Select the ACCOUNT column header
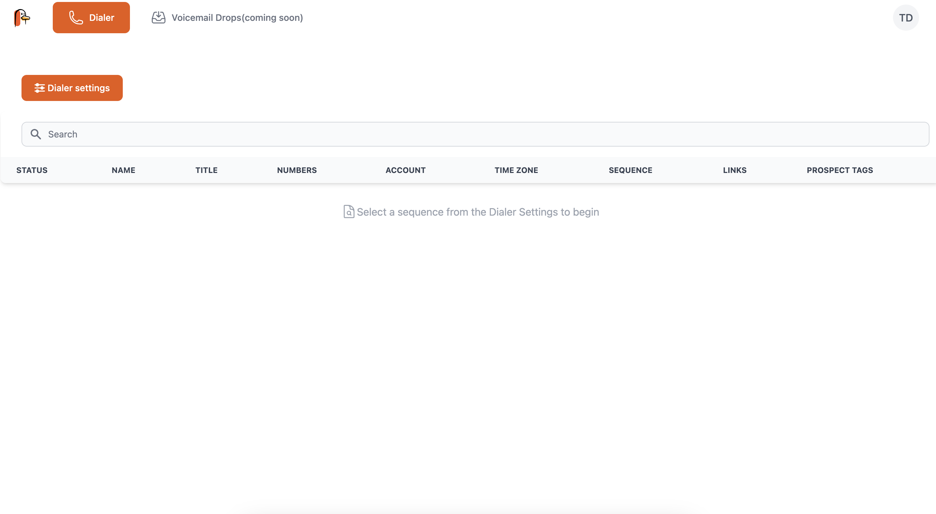 (405, 170)
